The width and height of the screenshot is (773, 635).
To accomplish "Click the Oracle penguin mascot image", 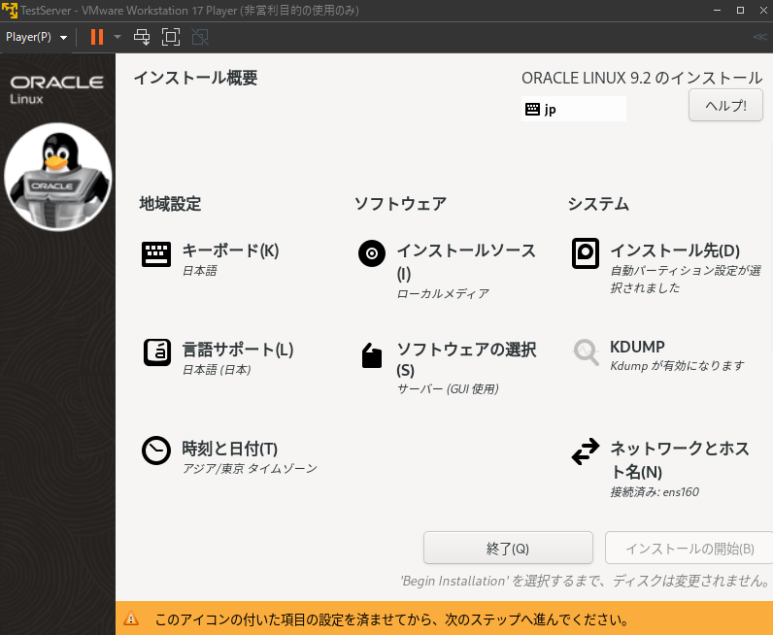I will (58, 177).
